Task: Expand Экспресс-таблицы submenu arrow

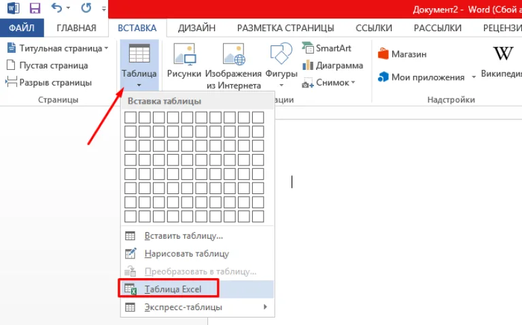Action: tap(265, 307)
